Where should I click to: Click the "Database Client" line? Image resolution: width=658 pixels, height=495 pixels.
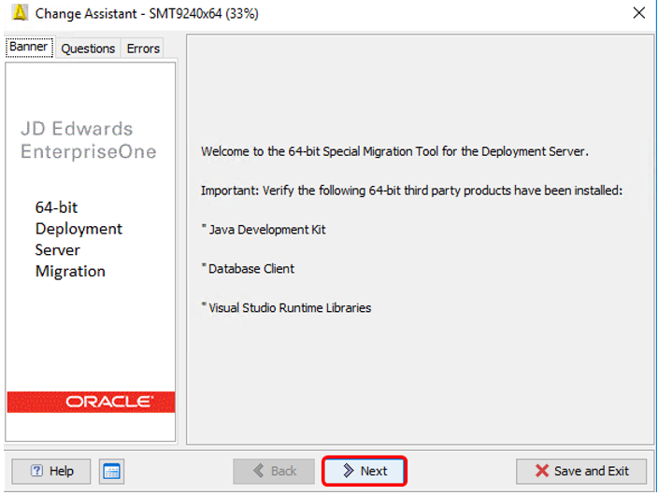tap(248, 268)
